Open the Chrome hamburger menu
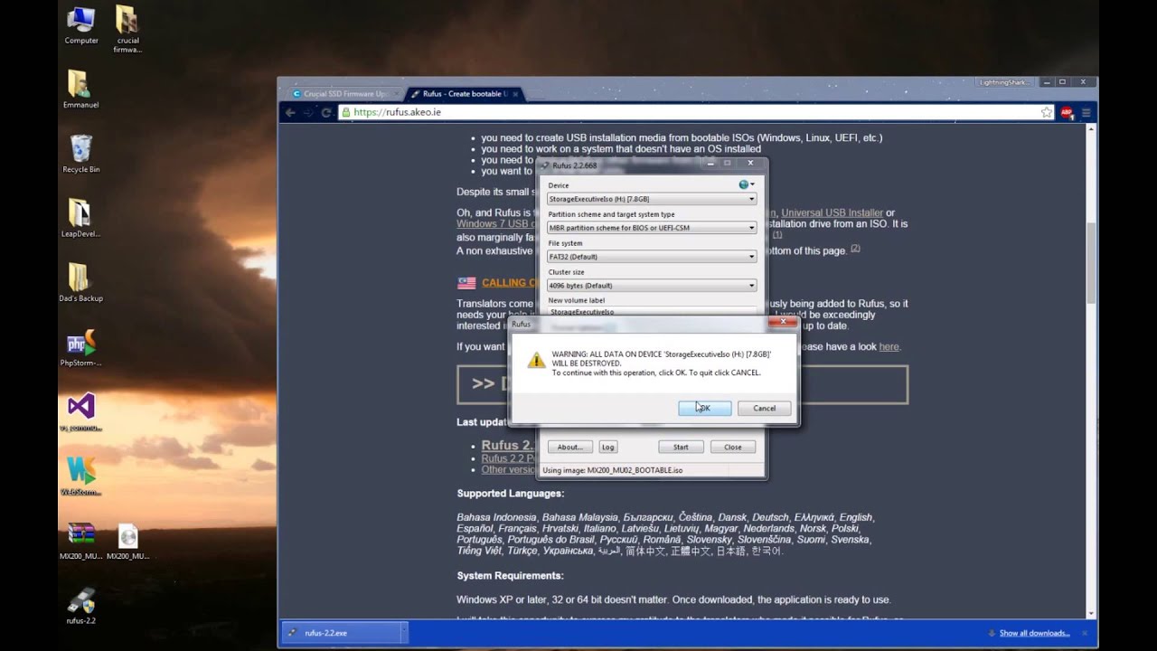1157x651 pixels. 1086,113
